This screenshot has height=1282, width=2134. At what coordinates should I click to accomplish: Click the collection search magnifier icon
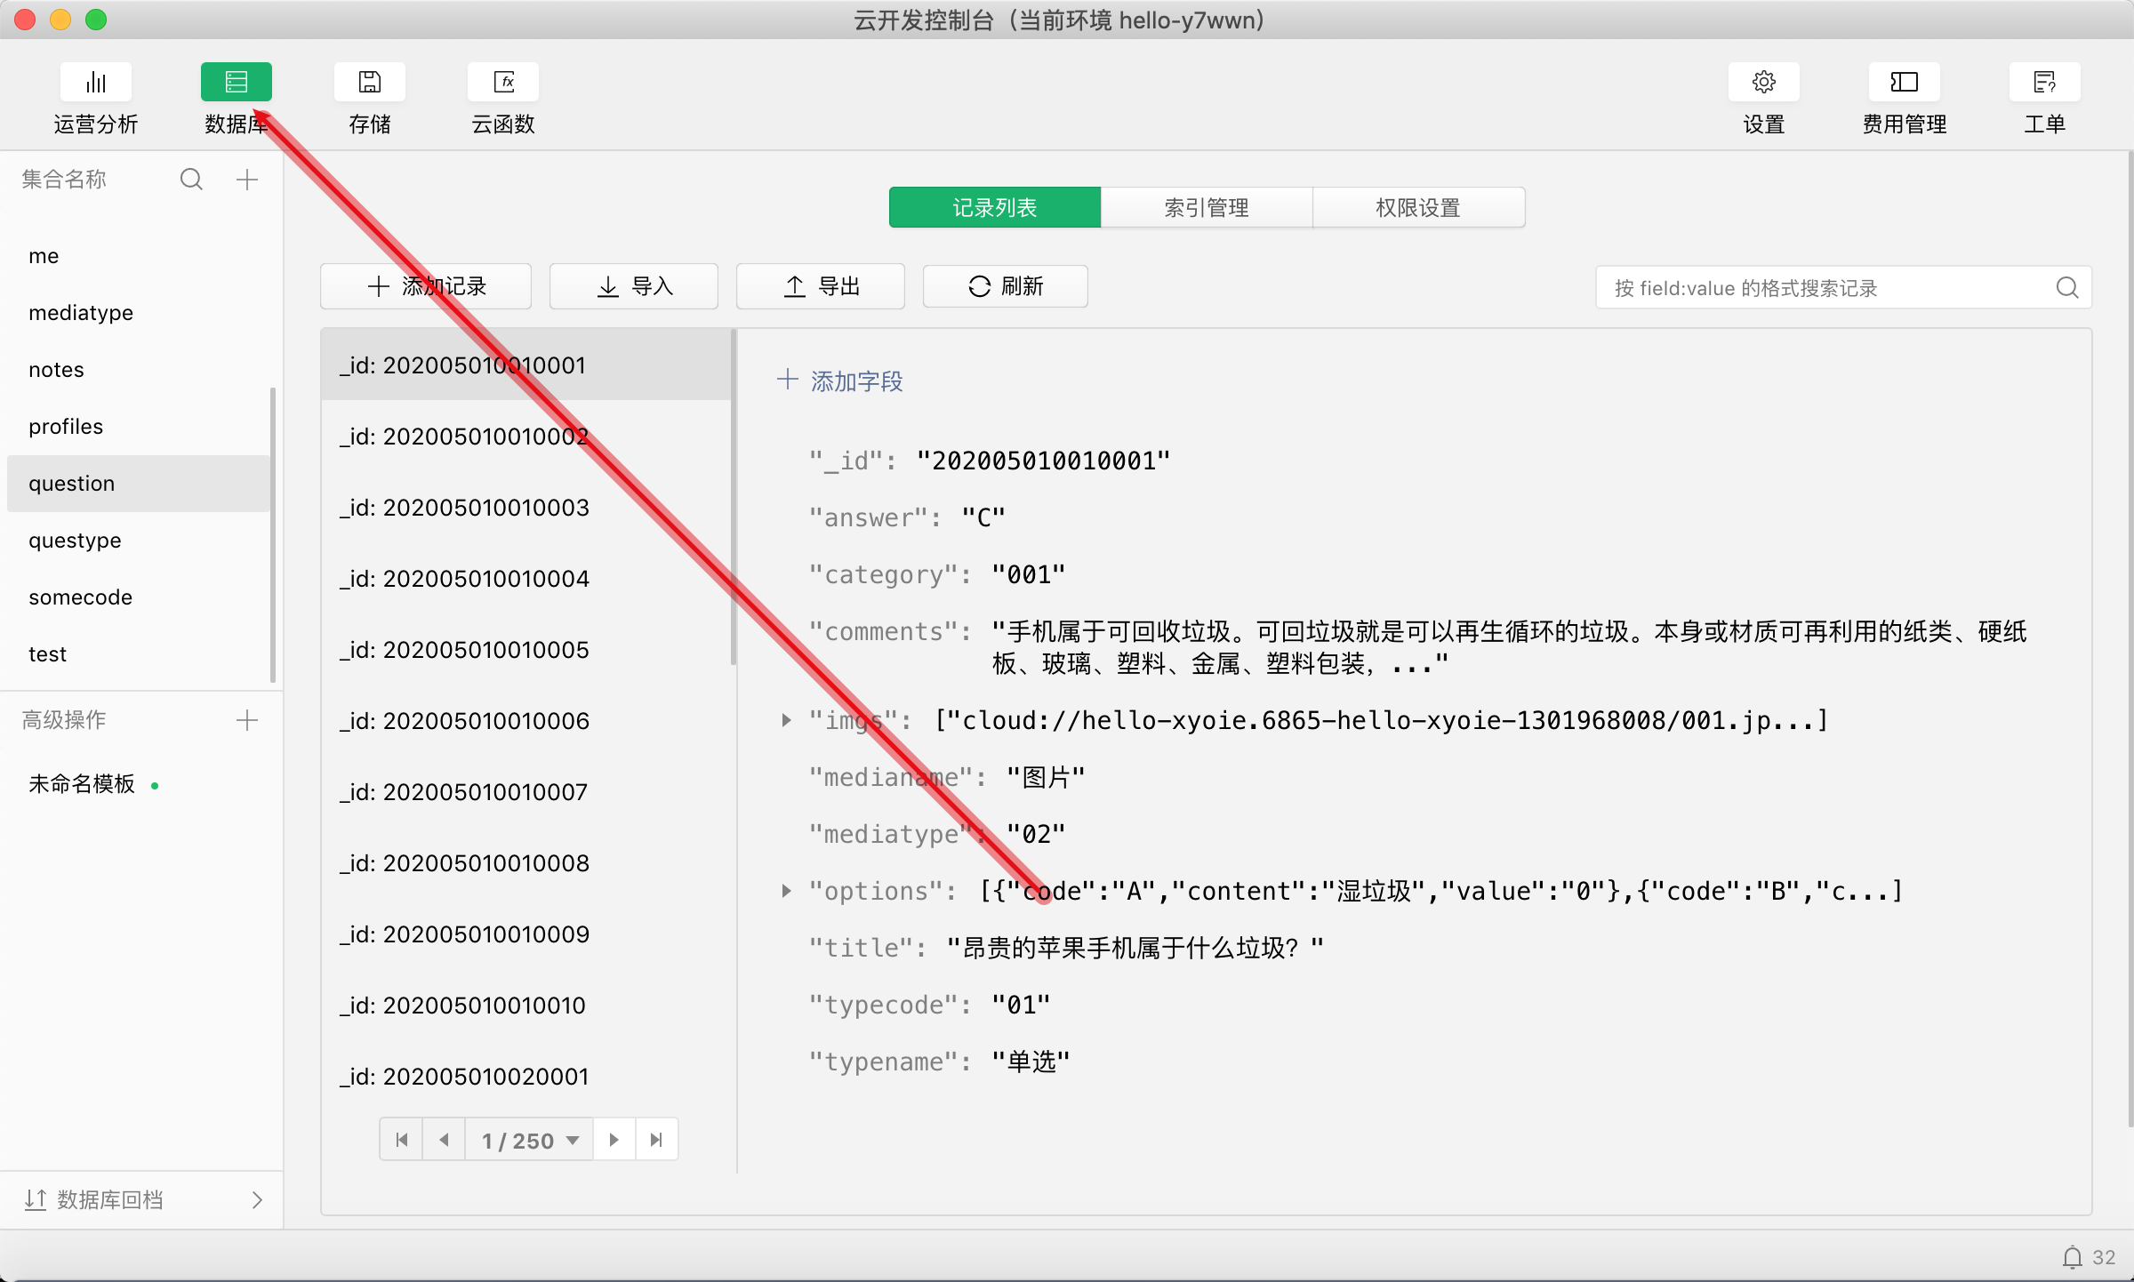pos(191,180)
